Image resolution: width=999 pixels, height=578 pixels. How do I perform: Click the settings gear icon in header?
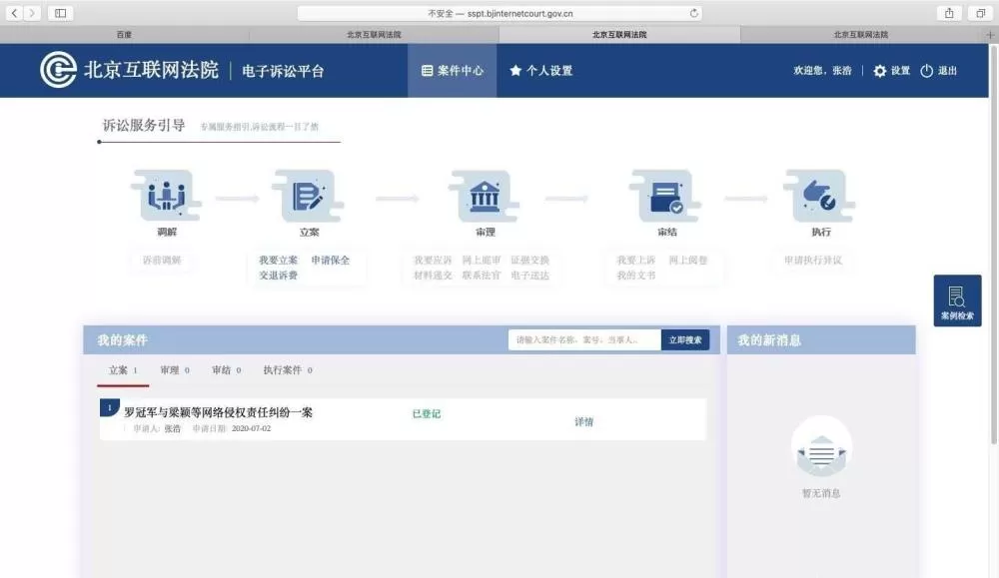point(880,71)
